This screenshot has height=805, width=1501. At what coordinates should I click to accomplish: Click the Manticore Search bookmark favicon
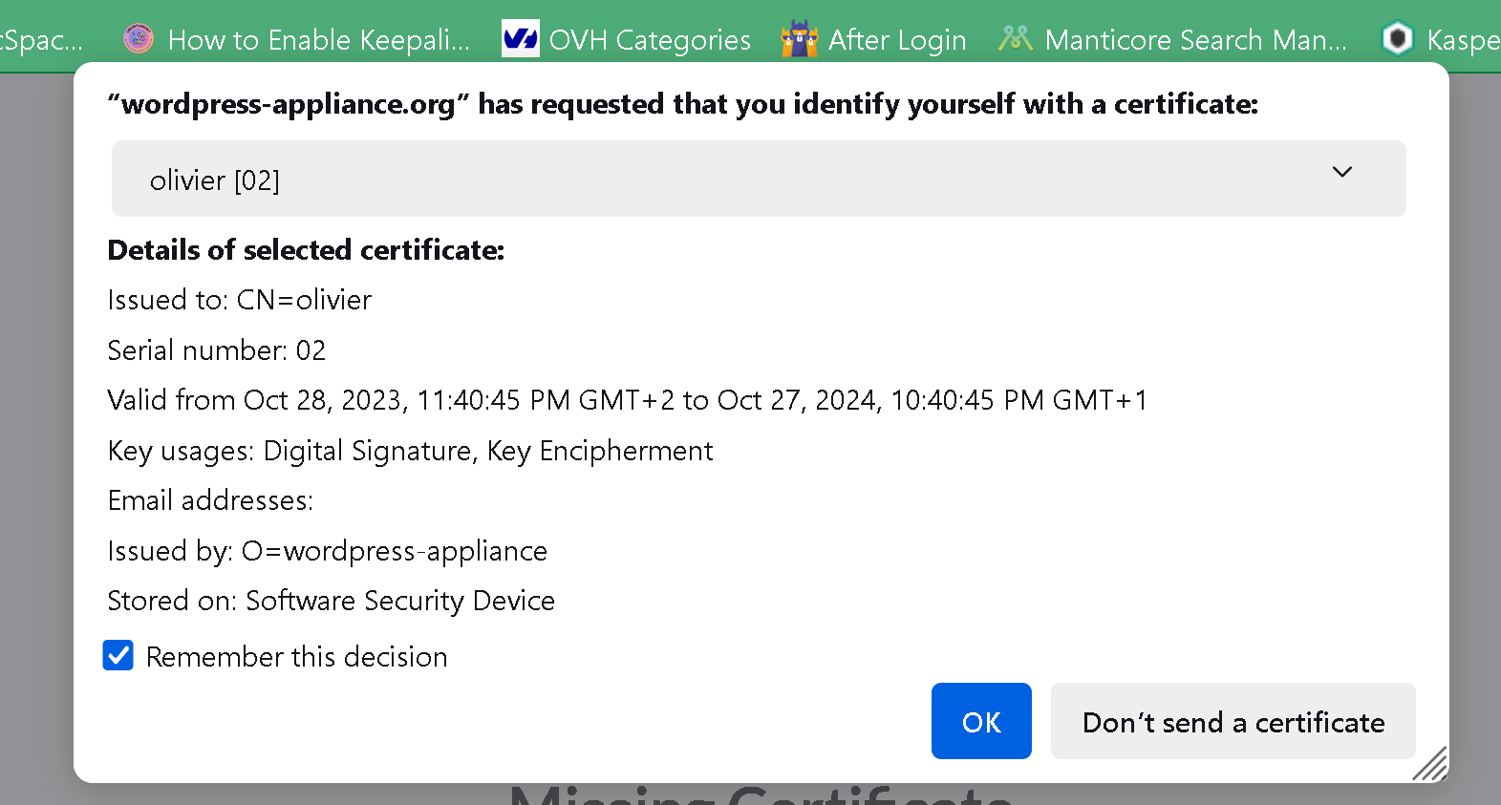[x=1015, y=39]
